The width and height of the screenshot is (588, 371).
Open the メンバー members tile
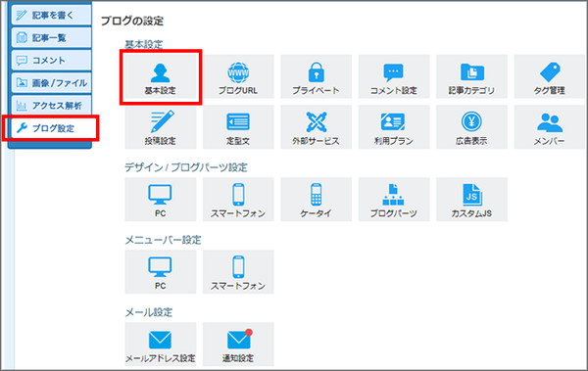click(x=550, y=127)
